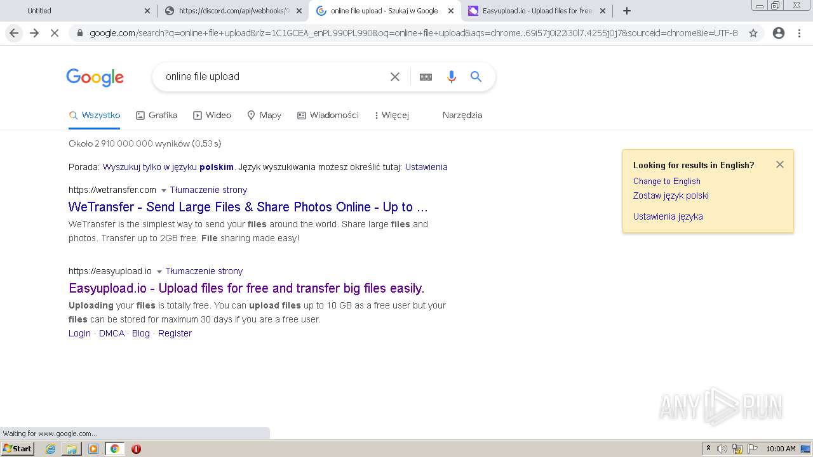
Task: Close the Untitled tab
Action: [147, 11]
